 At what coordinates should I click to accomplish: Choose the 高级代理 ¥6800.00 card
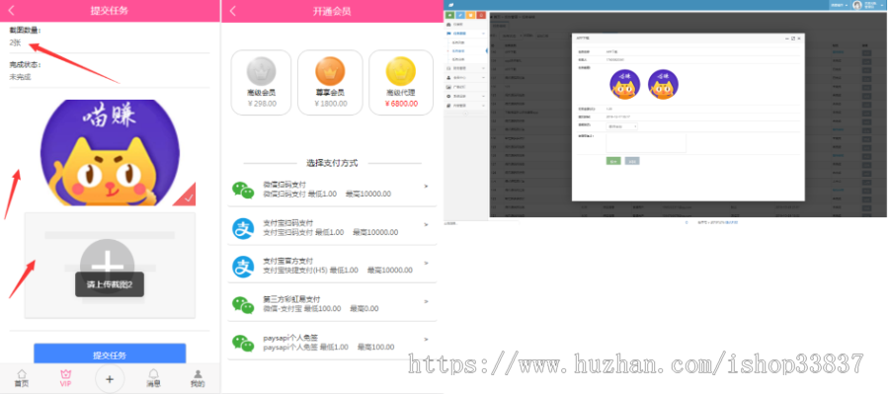tap(401, 83)
